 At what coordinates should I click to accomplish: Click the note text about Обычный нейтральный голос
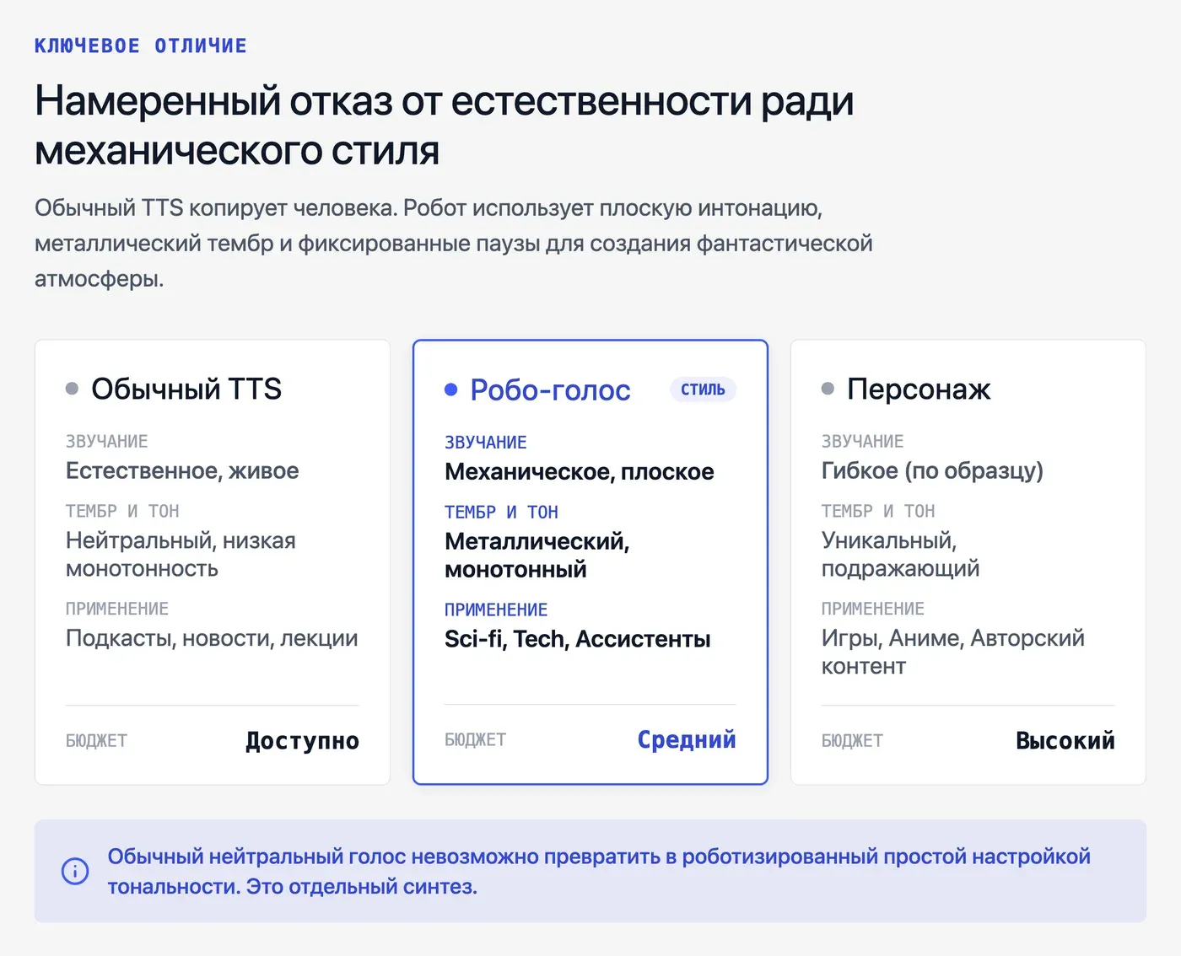(599, 871)
